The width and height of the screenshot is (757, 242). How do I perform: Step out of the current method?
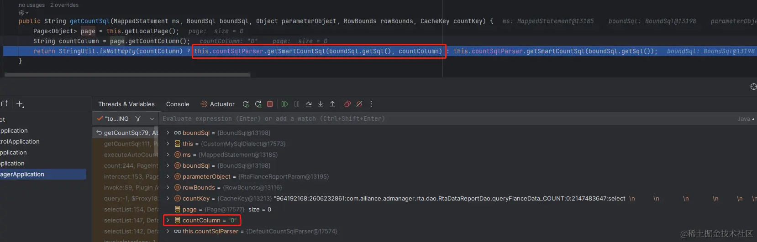[x=332, y=104]
